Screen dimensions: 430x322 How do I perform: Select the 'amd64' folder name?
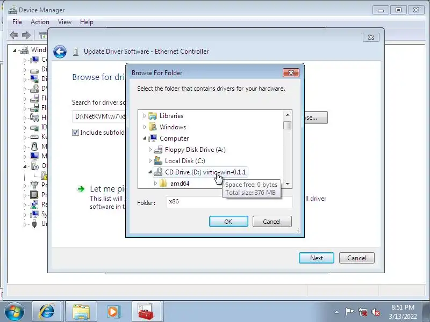(x=180, y=184)
